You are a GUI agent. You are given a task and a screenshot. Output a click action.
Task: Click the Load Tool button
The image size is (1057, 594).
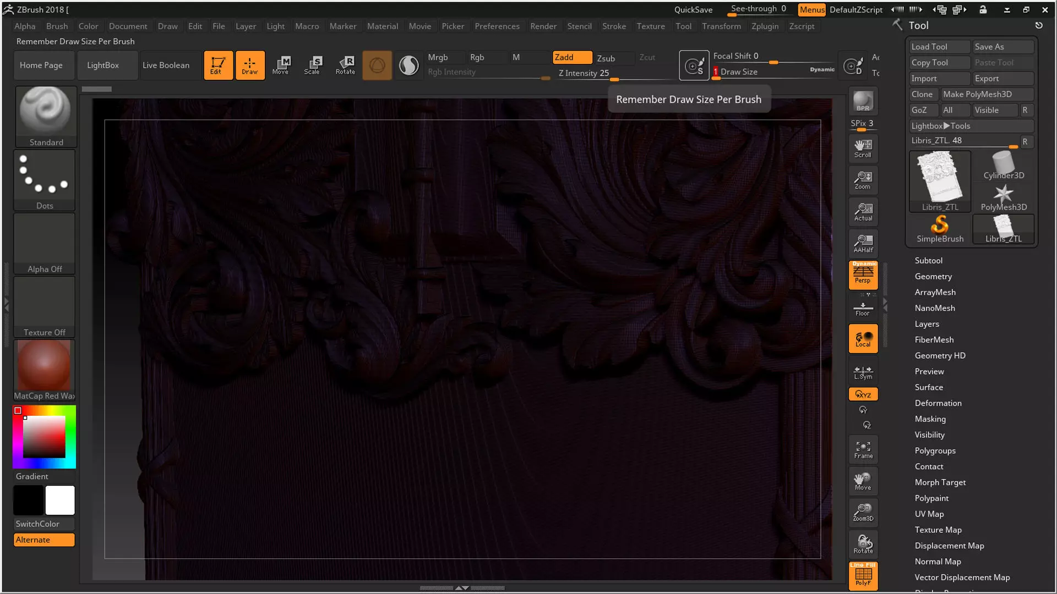[939, 47]
